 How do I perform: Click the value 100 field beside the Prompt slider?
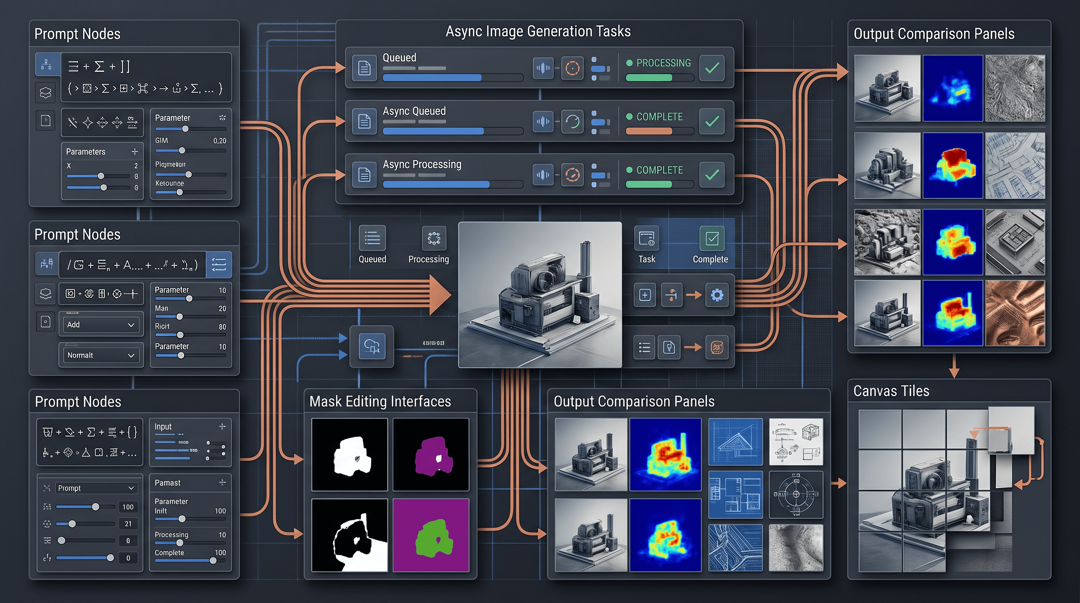point(128,507)
